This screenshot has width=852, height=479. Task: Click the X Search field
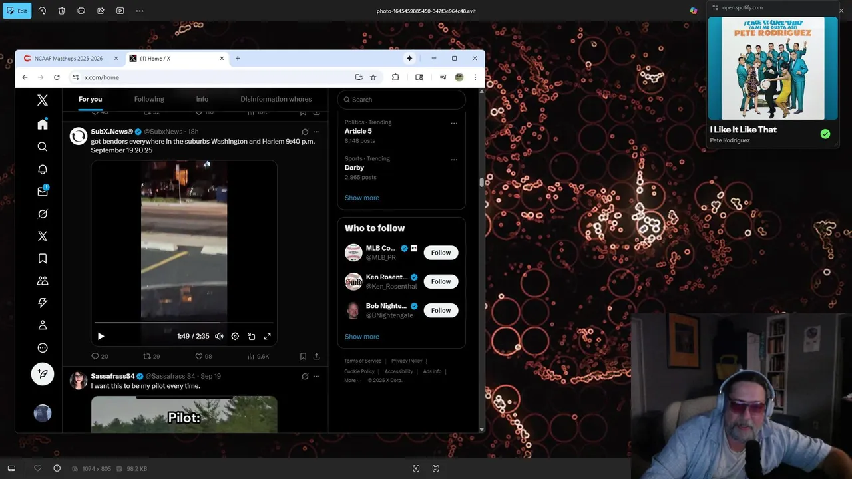[x=401, y=100]
